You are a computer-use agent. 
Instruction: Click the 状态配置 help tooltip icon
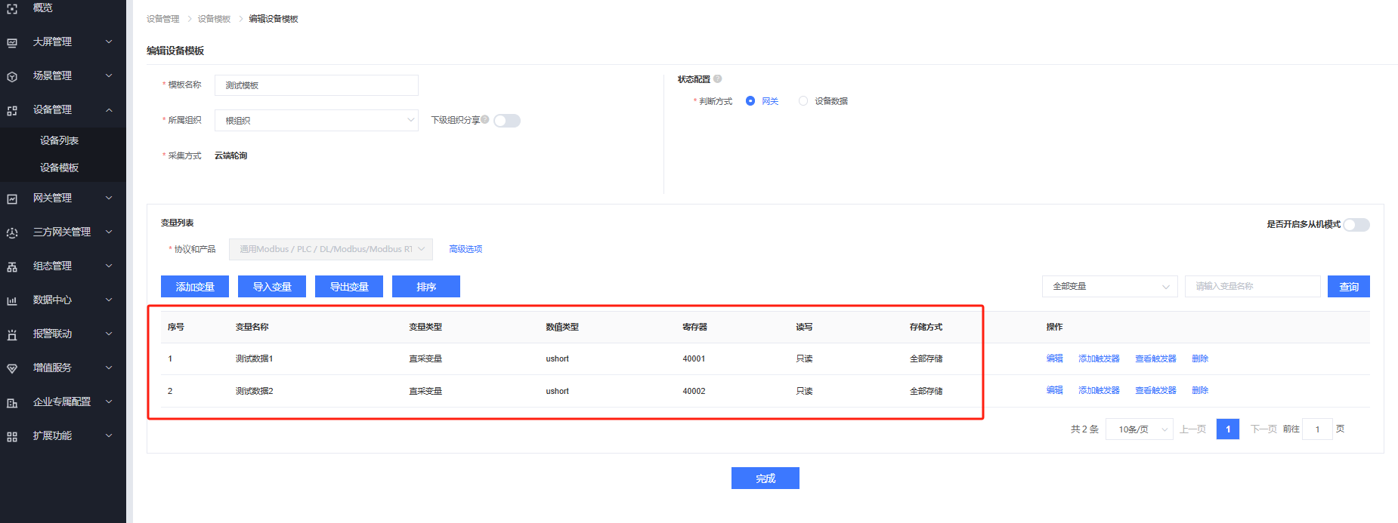click(718, 78)
